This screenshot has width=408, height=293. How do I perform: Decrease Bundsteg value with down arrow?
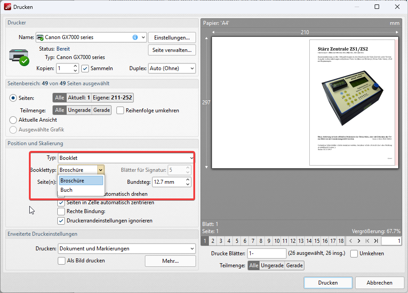188,184
